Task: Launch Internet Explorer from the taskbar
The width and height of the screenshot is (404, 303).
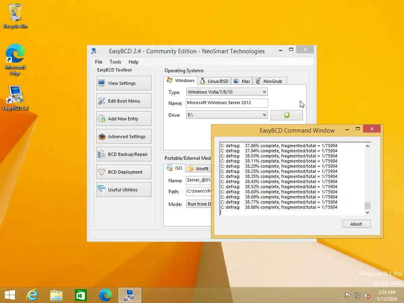Action: [32, 295]
